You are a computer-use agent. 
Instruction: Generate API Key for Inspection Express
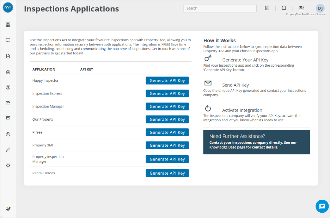click(167, 93)
